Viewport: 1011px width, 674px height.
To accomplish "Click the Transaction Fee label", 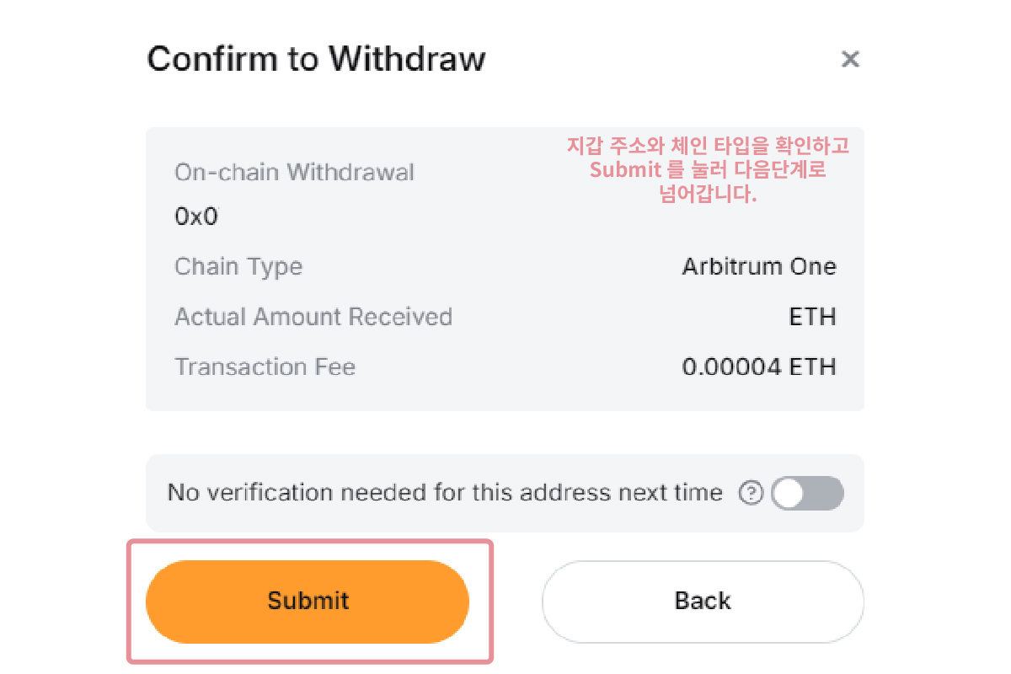I will (x=265, y=367).
